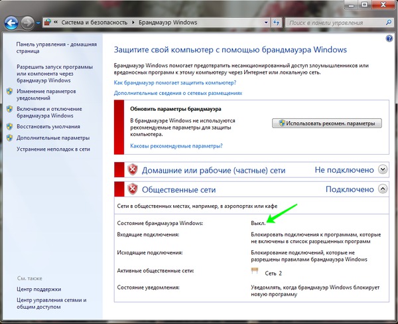398x324 pixels.
Task: Click «Брандмауэр Windows» breadcrumb
Action: coord(168,23)
